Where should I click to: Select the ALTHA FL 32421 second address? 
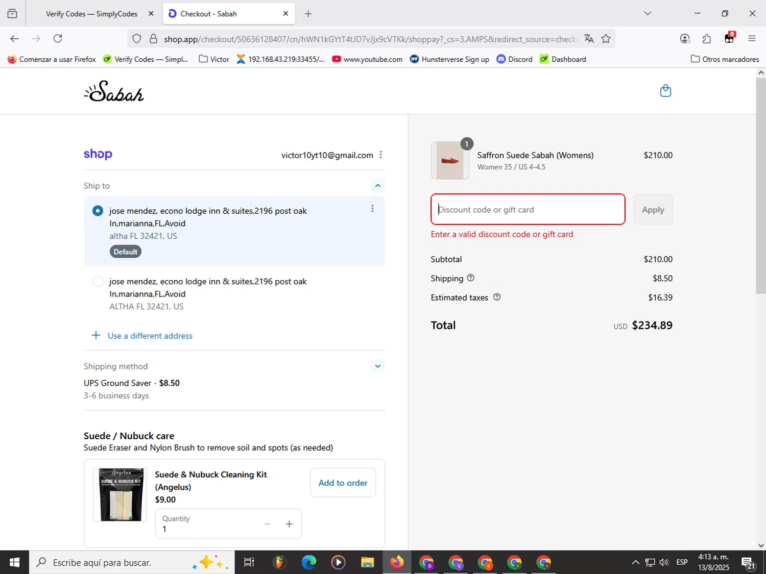tap(98, 281)
